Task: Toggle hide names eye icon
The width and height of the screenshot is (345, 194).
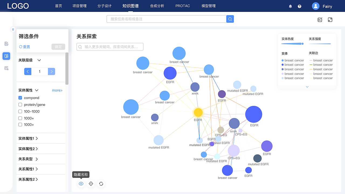Action: point(81,184)
